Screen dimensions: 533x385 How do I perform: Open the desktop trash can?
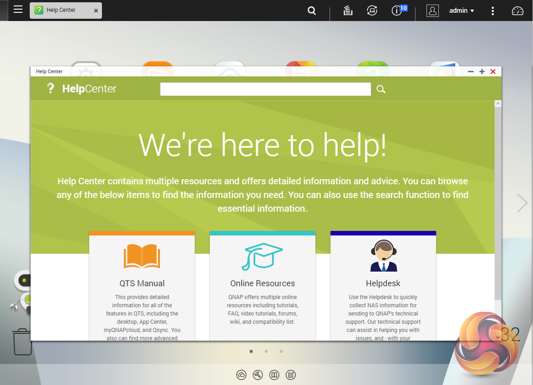[22, 342]
